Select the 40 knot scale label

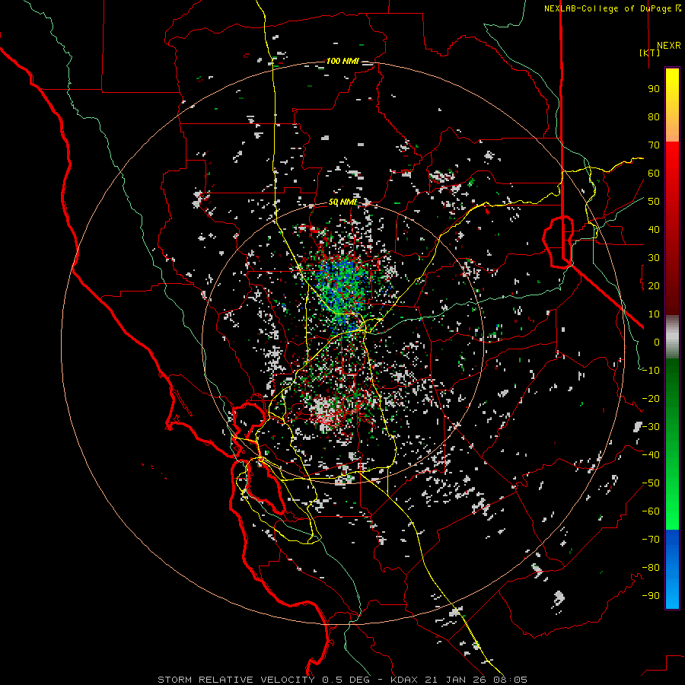pyautogui.click(x=654, y=229)
